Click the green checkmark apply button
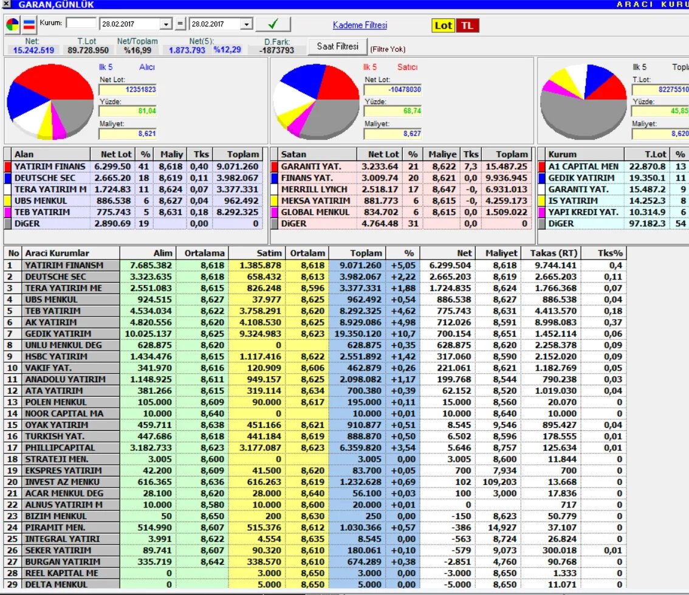689x595 pixels. point(273,24)
